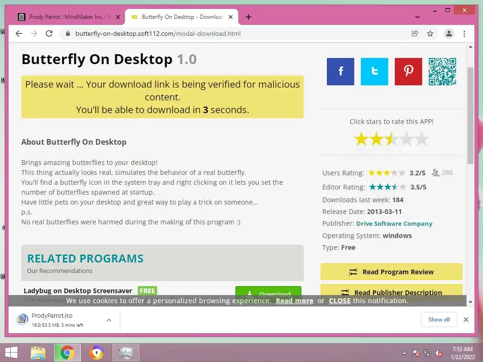Open Ladybug on Desktop Screensaver link
The width and height of the screenshot is (483, 362).
pos(78,290)
